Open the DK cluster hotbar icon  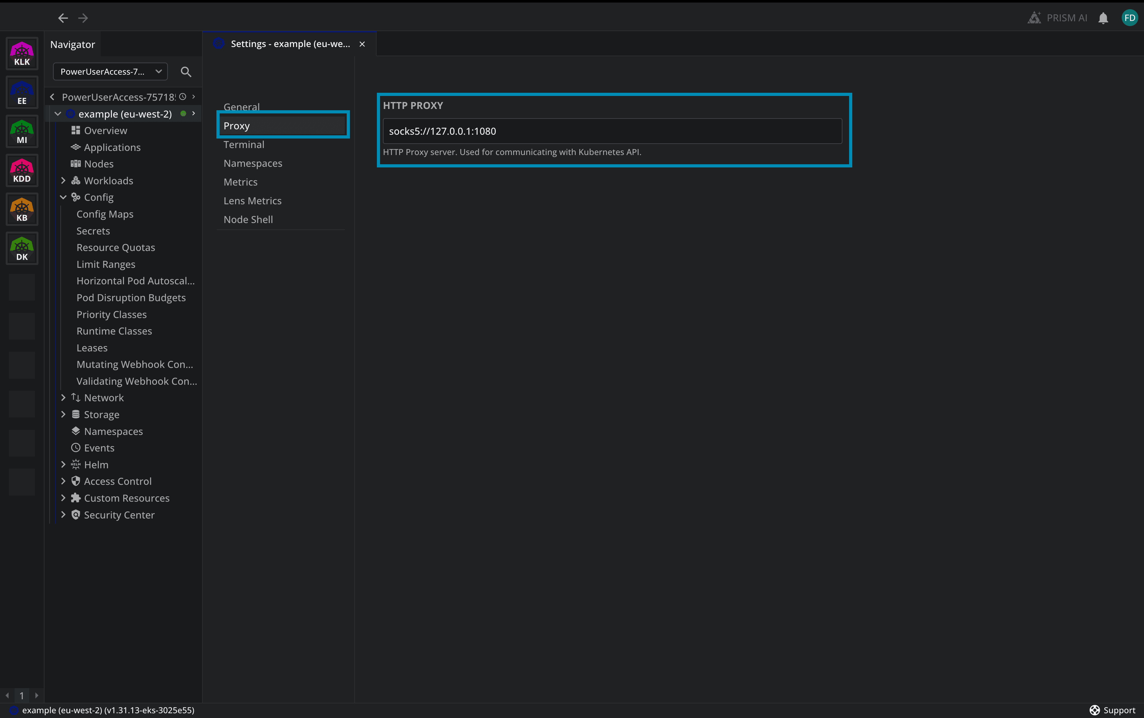(22, 249)
